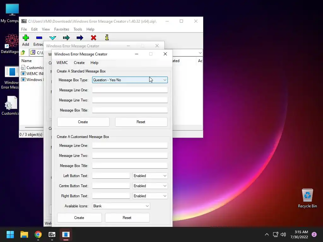Open the network status tray icon
Viewport: 323px width, 242px height.
[275, 234]
